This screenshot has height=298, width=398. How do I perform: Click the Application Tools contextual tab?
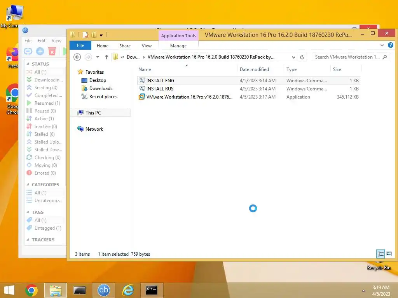coord(178,36)
